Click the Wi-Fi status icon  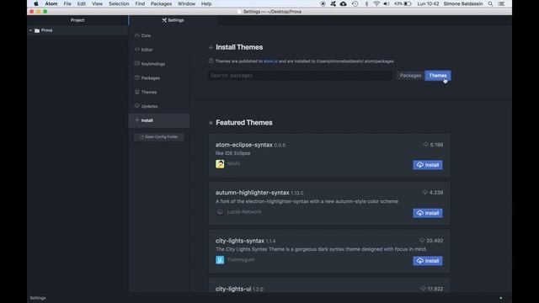376,3
